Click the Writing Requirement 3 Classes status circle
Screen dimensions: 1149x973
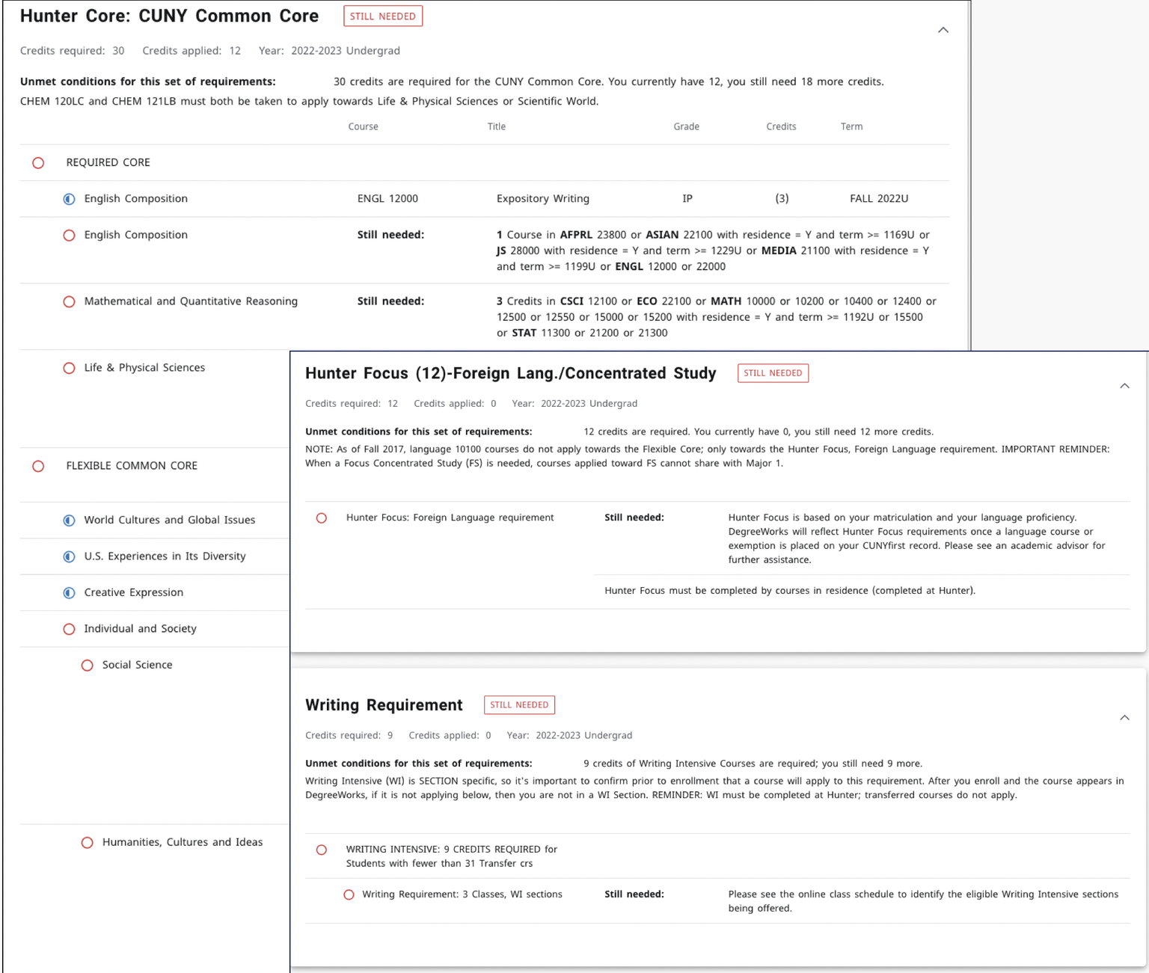(x=349, y=894)
